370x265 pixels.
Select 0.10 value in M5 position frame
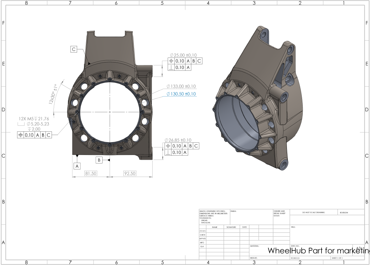pyautogui.click(x=29, y=135)
